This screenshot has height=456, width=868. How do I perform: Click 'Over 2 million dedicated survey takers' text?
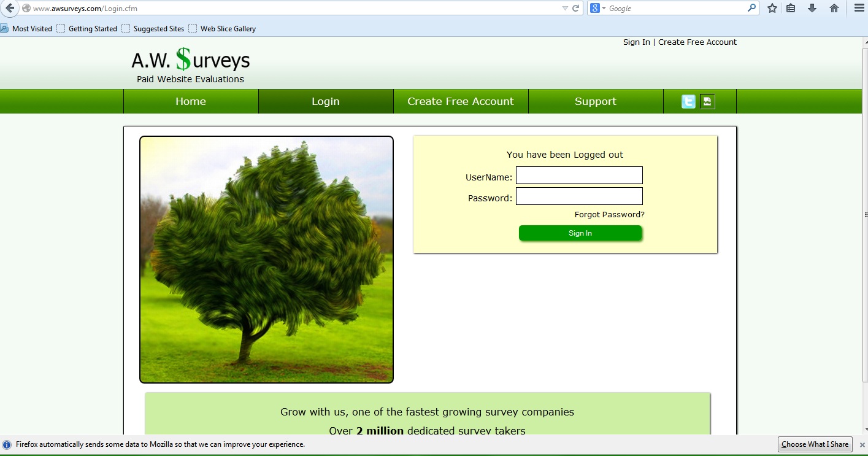click(428, 431)
